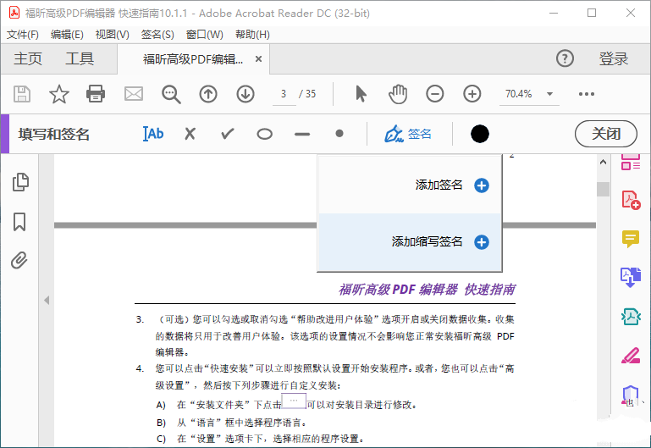Viewport: 651px width, 448px height.
Task: Choose 添加缩写签名 add initials option
Action: (410, 242)
